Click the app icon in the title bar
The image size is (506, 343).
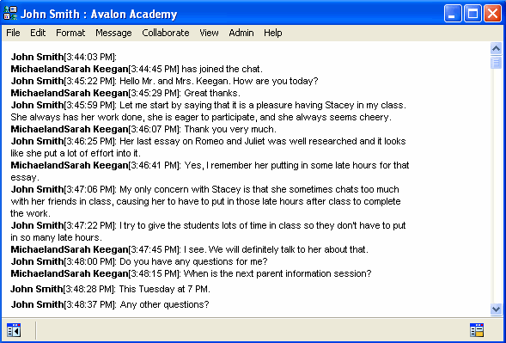pos(10,13)
